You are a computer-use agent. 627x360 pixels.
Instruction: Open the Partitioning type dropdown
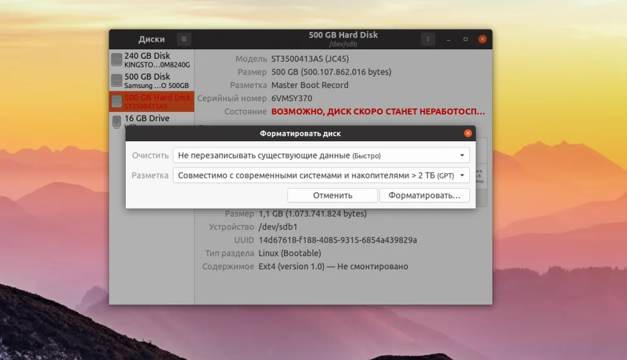321,176
